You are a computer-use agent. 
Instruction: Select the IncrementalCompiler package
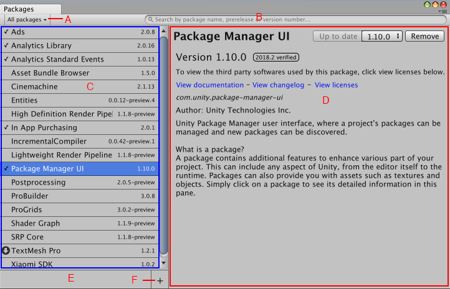click(80, 141)
